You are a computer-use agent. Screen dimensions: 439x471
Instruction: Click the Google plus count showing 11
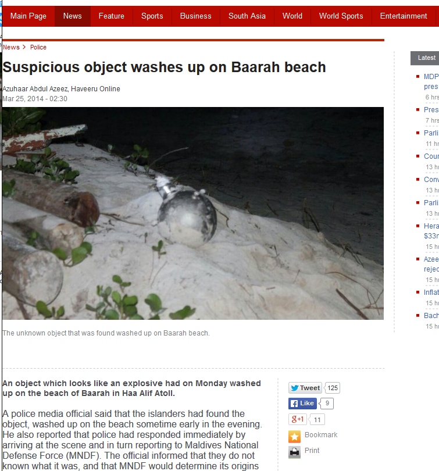coord(317,420)
